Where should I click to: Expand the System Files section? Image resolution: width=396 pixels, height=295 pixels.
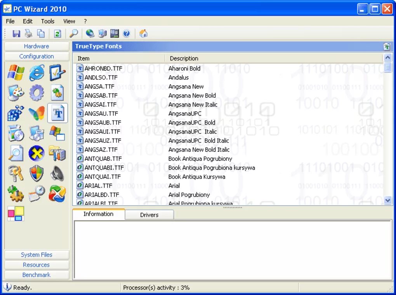coord(36,255)
